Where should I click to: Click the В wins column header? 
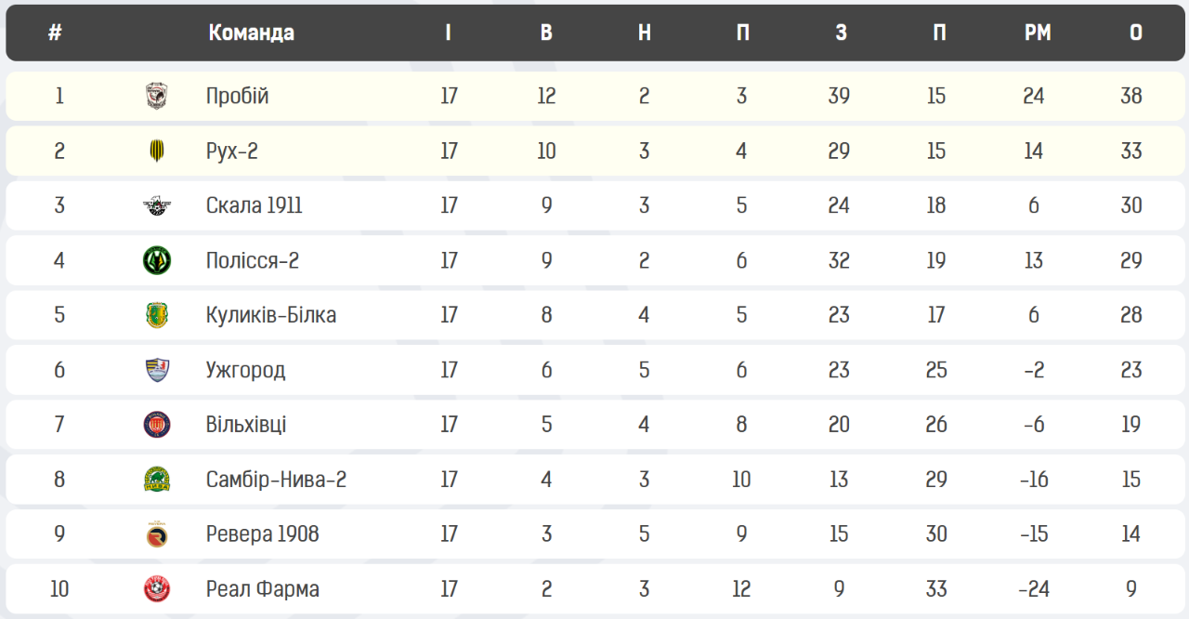pyautogui.click(x=546, y=33)
